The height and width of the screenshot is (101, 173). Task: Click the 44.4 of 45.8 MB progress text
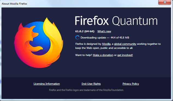pos(120,38)
